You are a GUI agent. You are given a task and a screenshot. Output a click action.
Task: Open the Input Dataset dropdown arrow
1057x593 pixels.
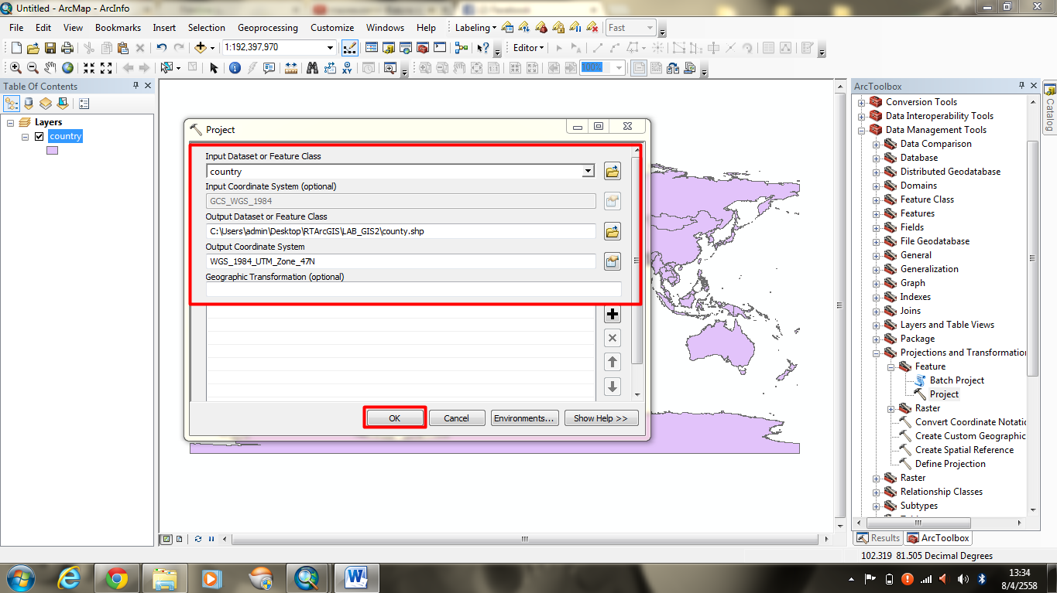[589, 172]
